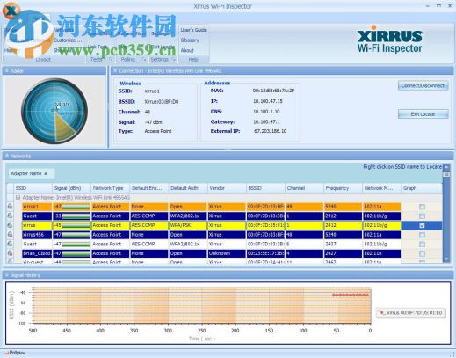Click lock icon beside xirrus456 row
Image resolution: width=456 pixels, height=358 pixels.
[x=10, y=235]
